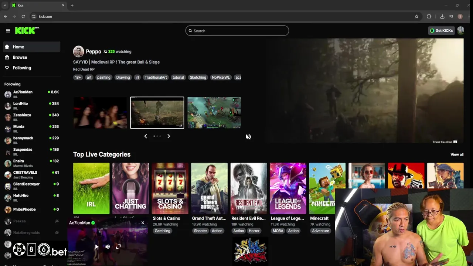View site information icon in address bar

tap(34, 16)
